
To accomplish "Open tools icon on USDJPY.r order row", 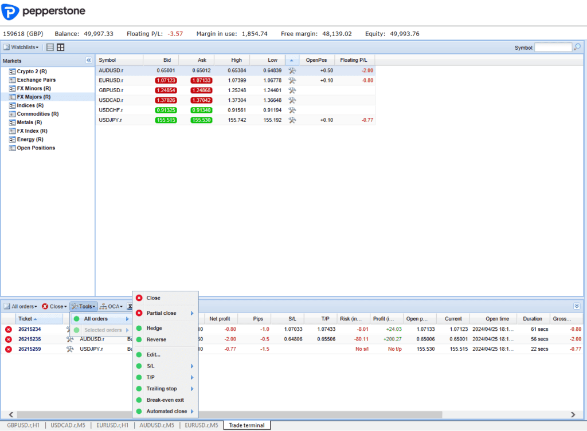I will tap(71, 349).
